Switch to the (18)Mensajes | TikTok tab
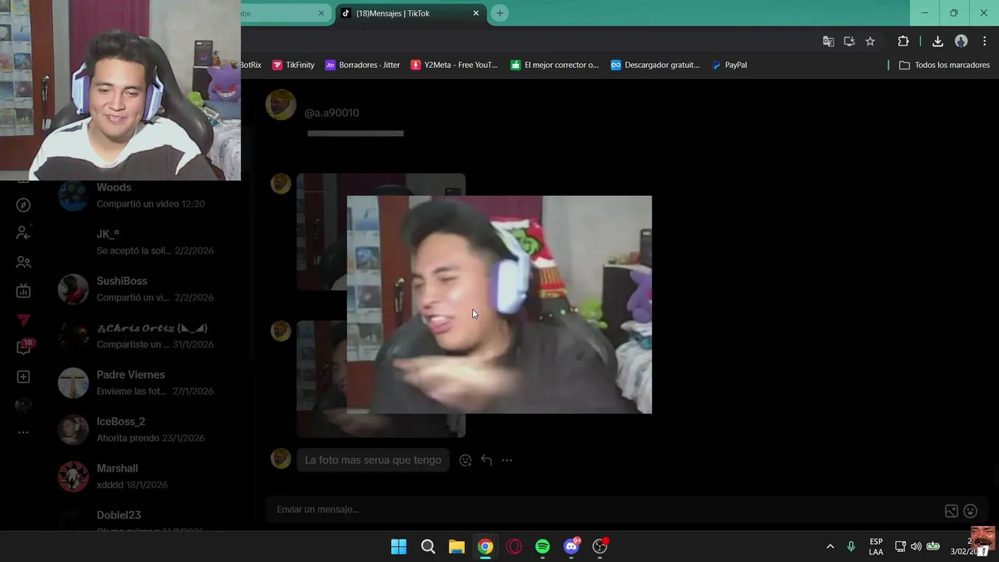The image size is (999, 562). pos(410,13)
